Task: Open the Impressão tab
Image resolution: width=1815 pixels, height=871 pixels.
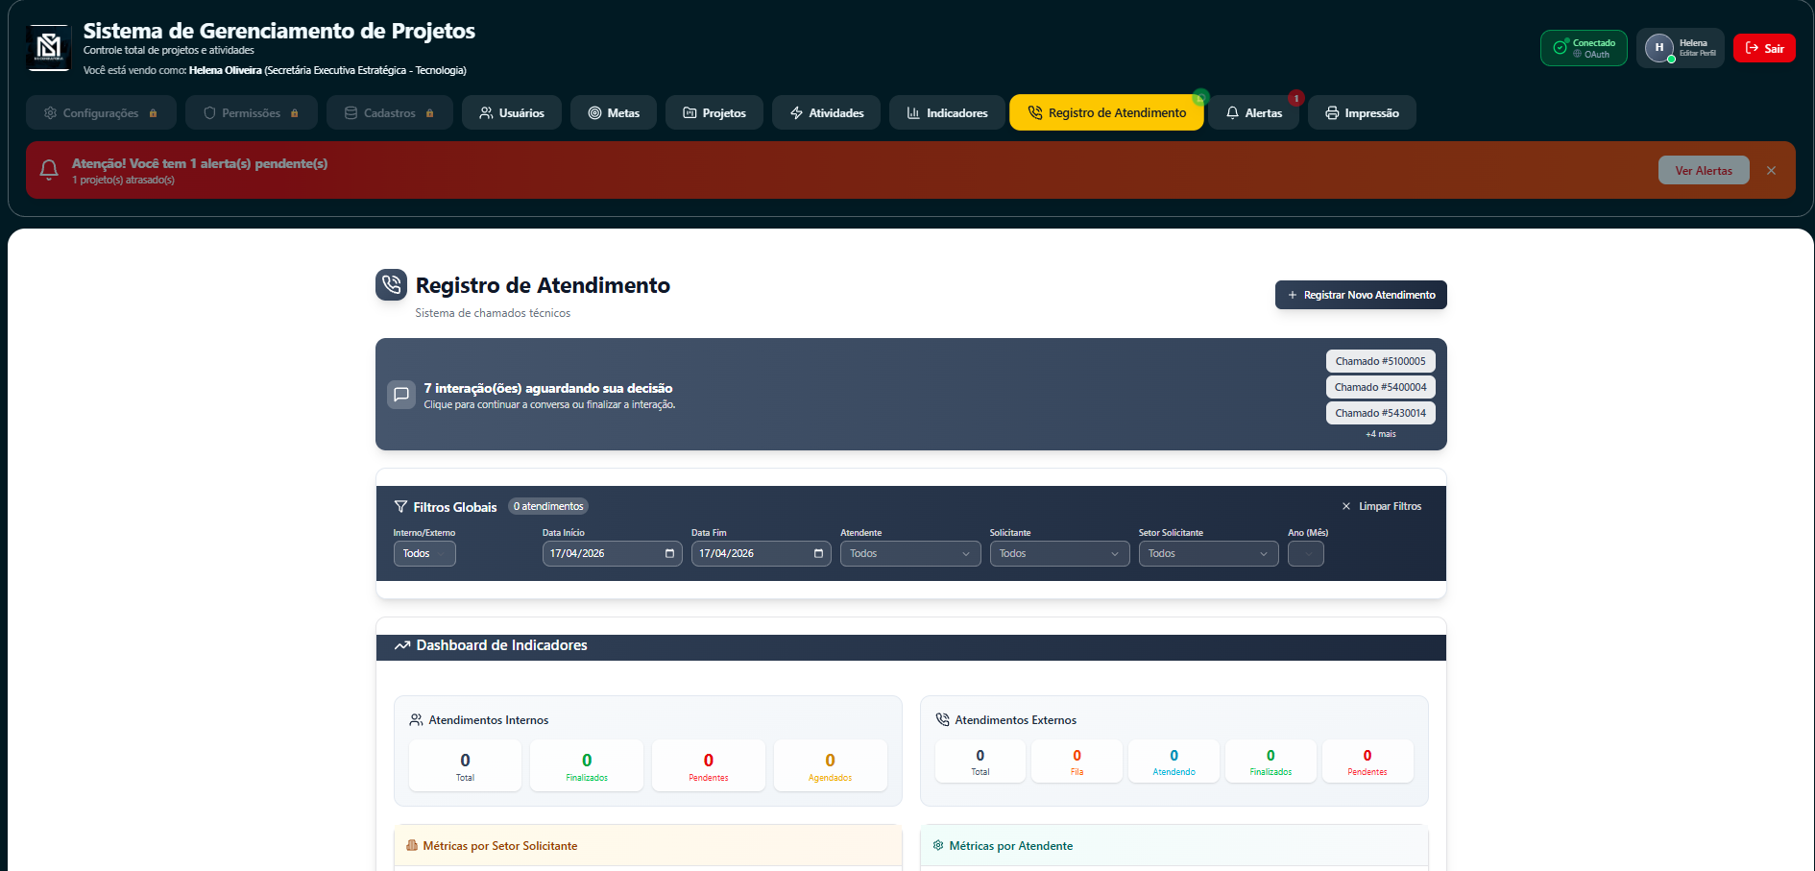Action: (1362, 112)
